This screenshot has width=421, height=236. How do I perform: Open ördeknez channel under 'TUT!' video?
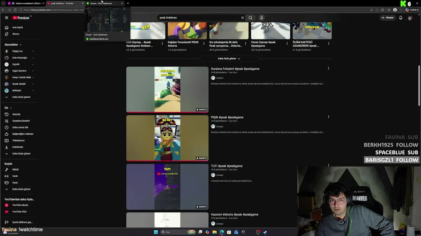click(x=220, y=175)
